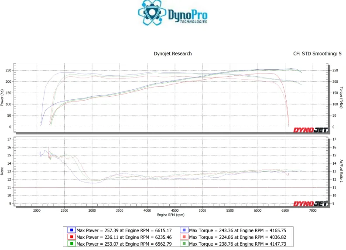Click the 100 tick on the Torque axis
346x250 pixels.
335,104
